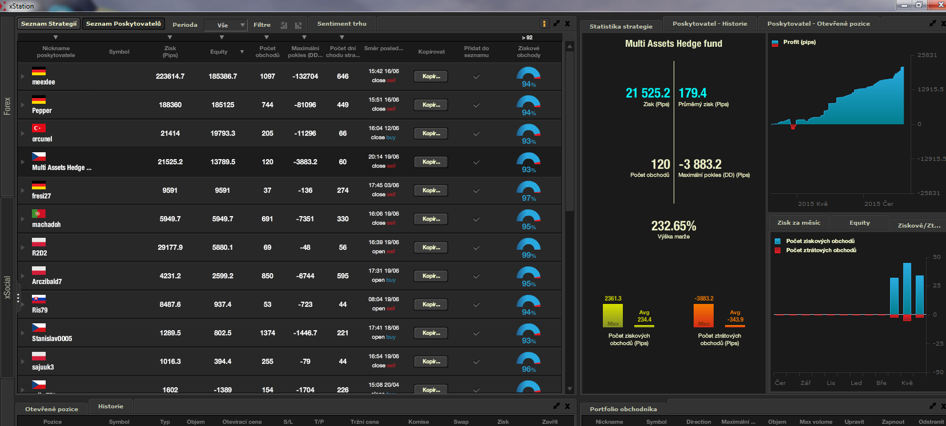
Task: Toggle add-to-list checkmark for Multi Assets Hedge
Action: [x=476, y=163]
